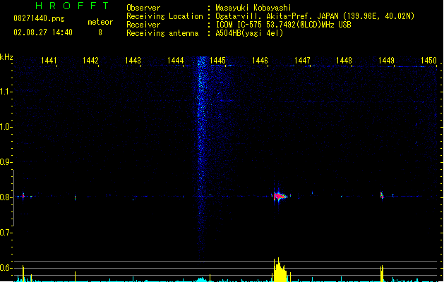Click frequency axis label 0.7
Image resolution: width=444 pixels, height=282 pixels.
(x=6, y=233)
